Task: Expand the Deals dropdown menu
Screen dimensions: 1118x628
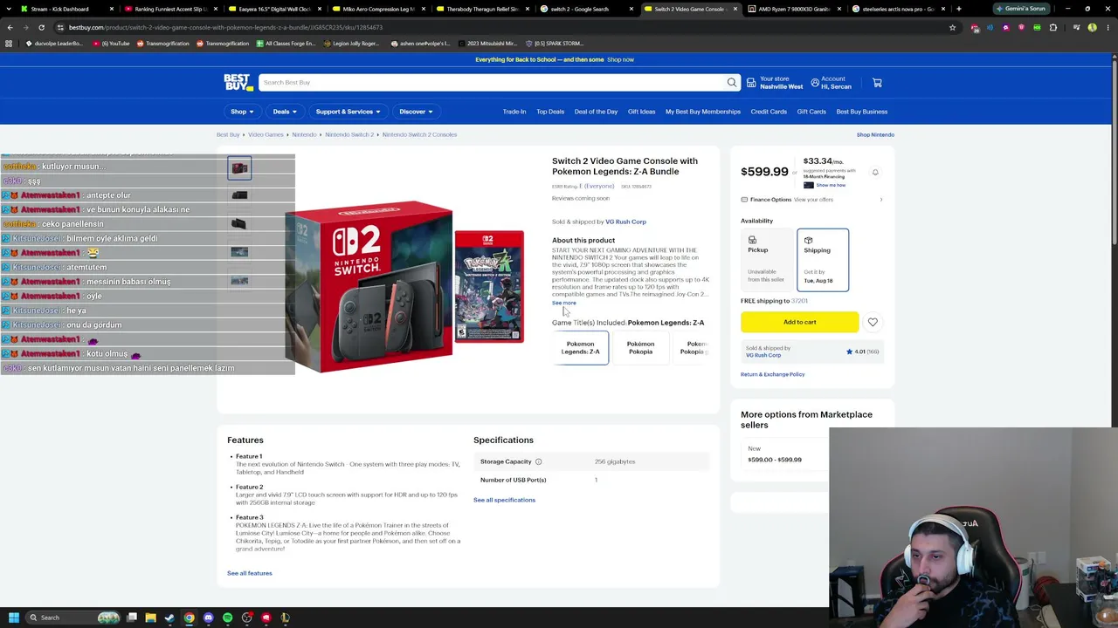Action: pos(285,112)
